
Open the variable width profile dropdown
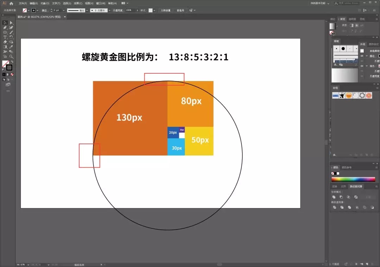(87, 11)
